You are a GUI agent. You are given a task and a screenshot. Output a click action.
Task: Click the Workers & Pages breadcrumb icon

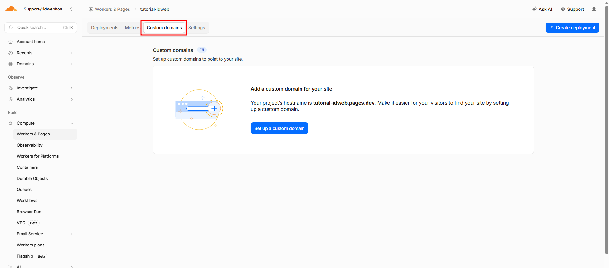pyautogui.click(x=91, y=9)
